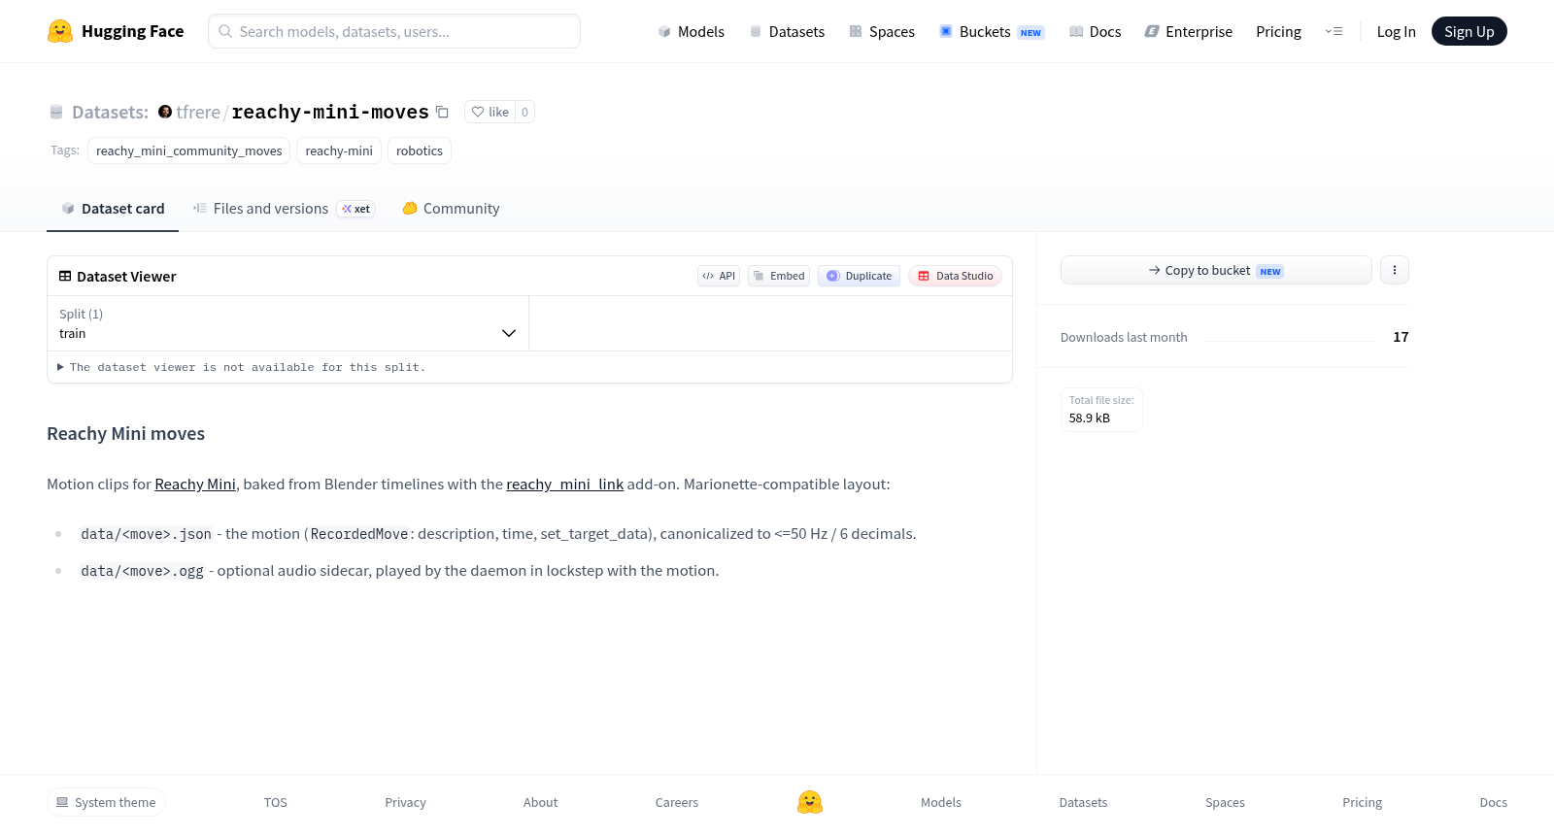Click the Hugging Face home title text

(133, 31)
